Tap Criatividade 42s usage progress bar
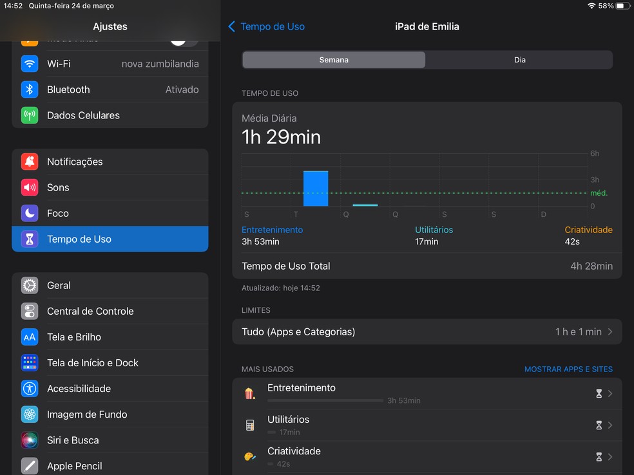 pos(270,463)
